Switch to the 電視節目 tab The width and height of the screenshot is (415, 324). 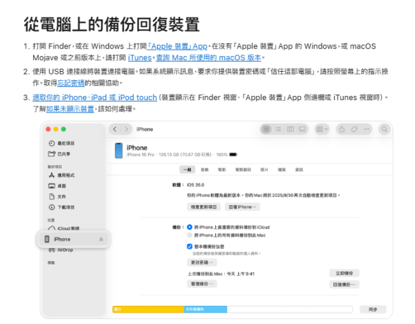(243, 170)
